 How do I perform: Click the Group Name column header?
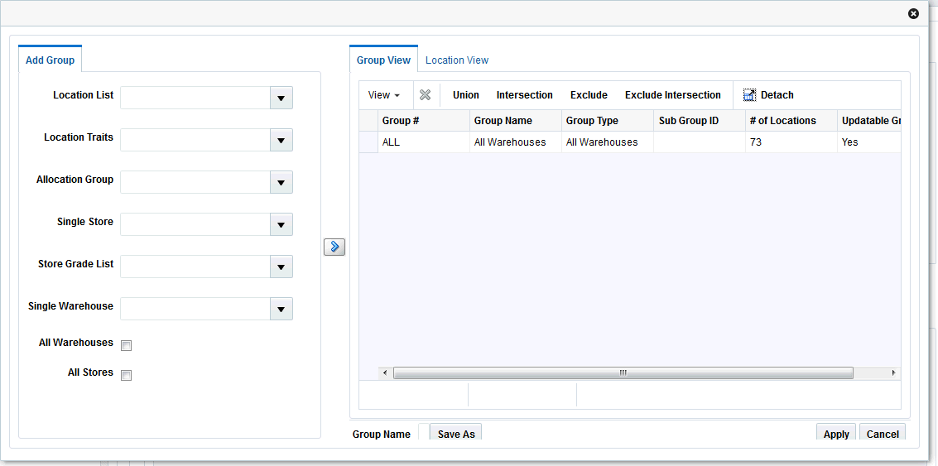coord(516,121)
